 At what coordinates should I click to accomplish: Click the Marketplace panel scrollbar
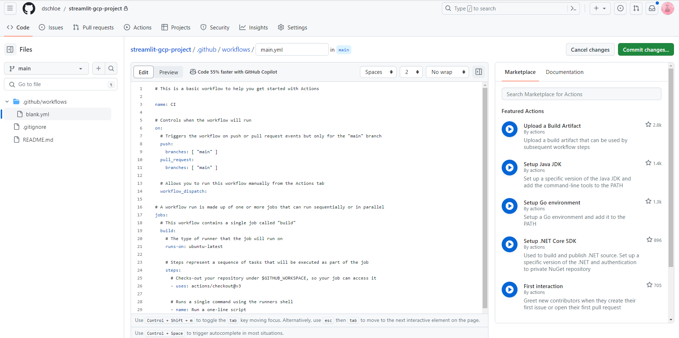click(x=671, y=168)
